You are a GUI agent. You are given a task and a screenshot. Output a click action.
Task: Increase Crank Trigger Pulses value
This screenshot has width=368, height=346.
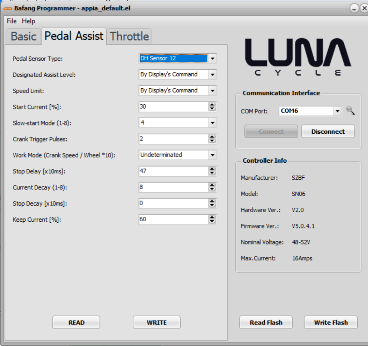[x=212, y=137]
